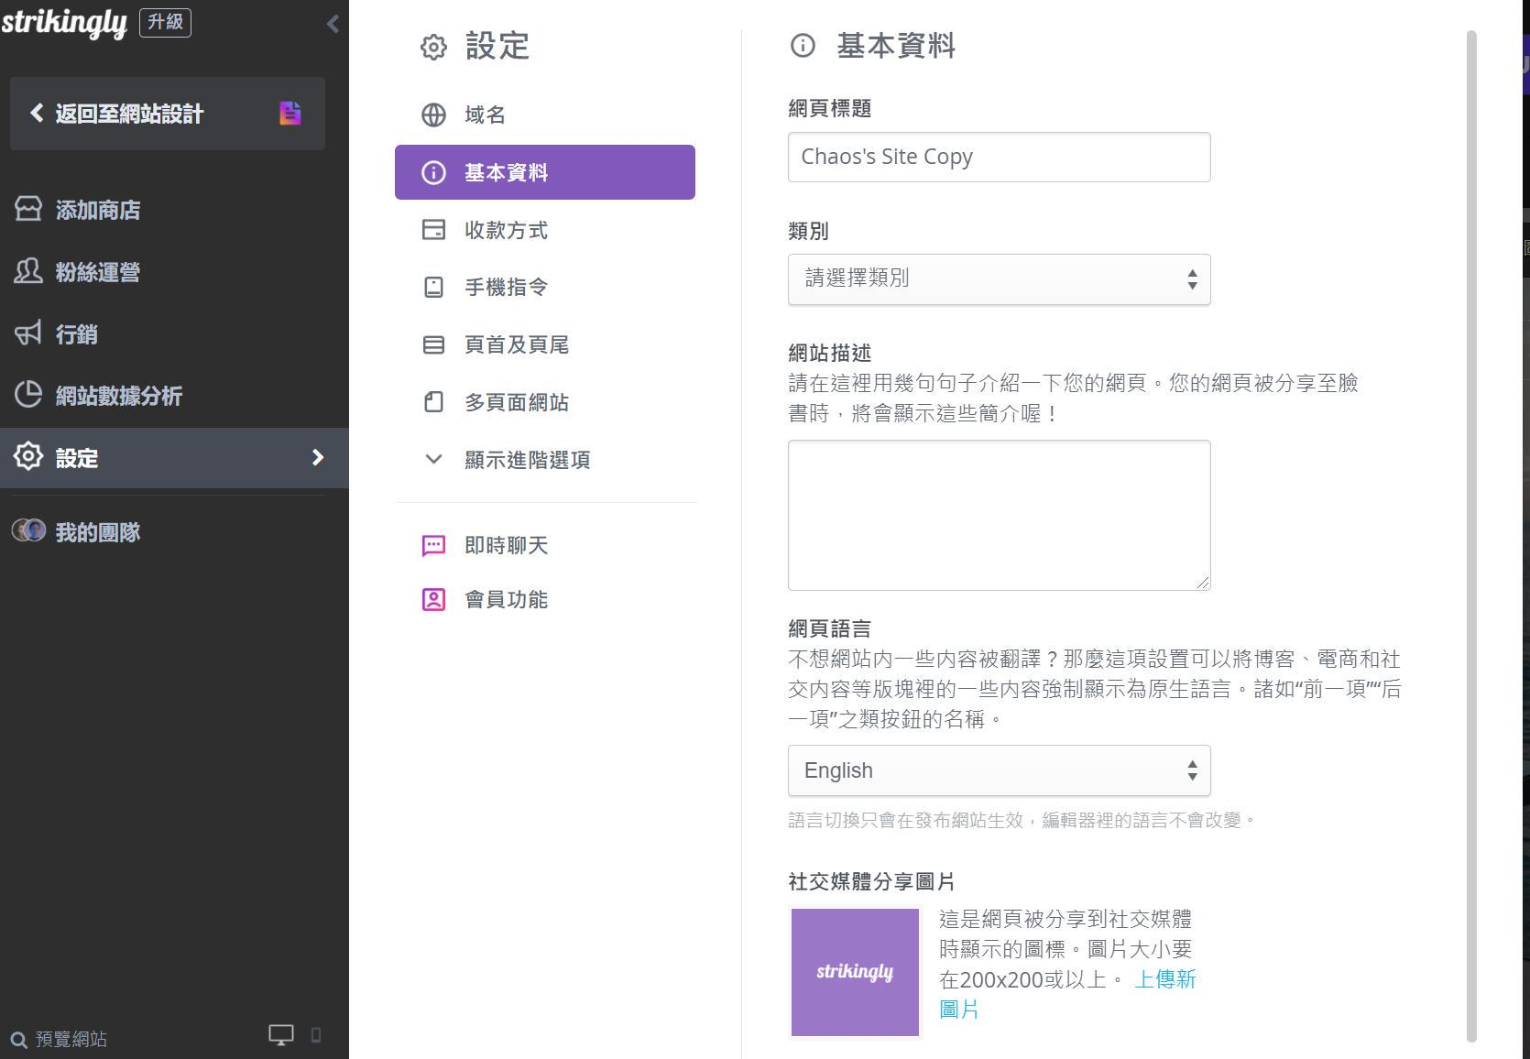
Task: Click the 會員功能 member icon
Action: pyautogui.click(x=432, y=600)
